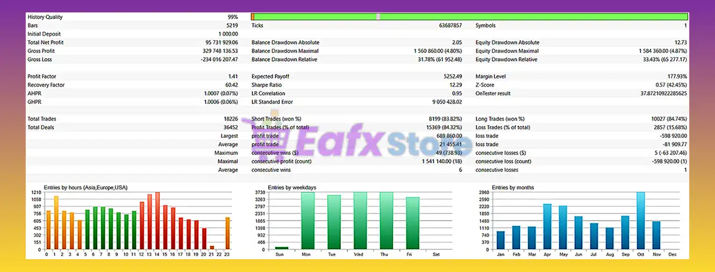Click the small Sun bar in weekdays chart
Viewport: 715px width, 272px height.
282,247
